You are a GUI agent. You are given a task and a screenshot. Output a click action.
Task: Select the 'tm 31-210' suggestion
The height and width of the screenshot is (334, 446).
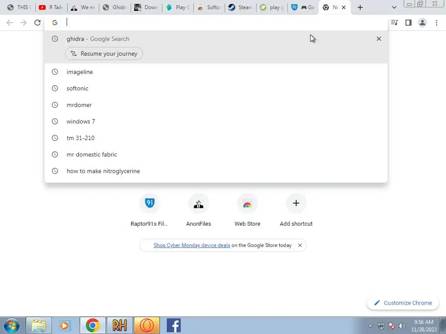tap(216, 138)
